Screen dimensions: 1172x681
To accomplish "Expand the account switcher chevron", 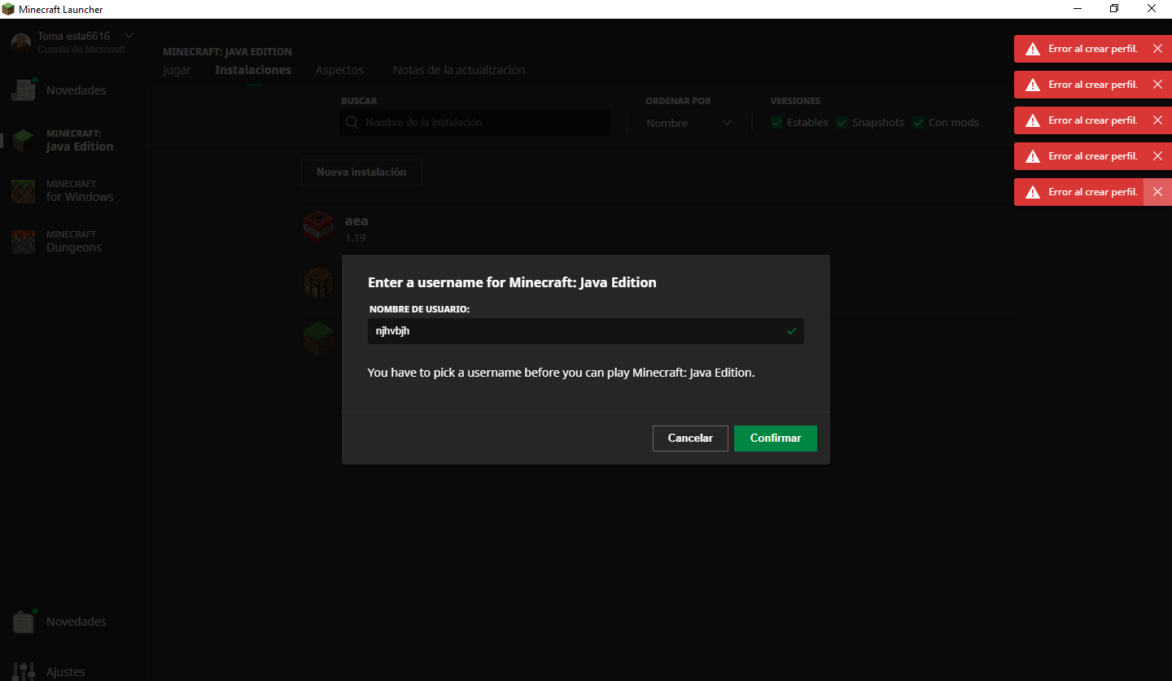I will point(129,35).
